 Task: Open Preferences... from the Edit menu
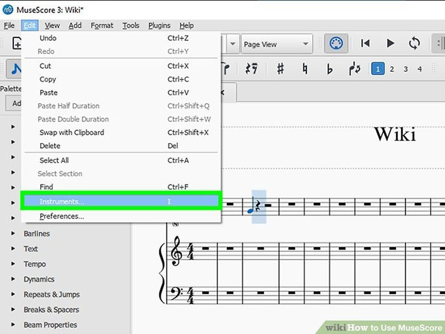62,216
